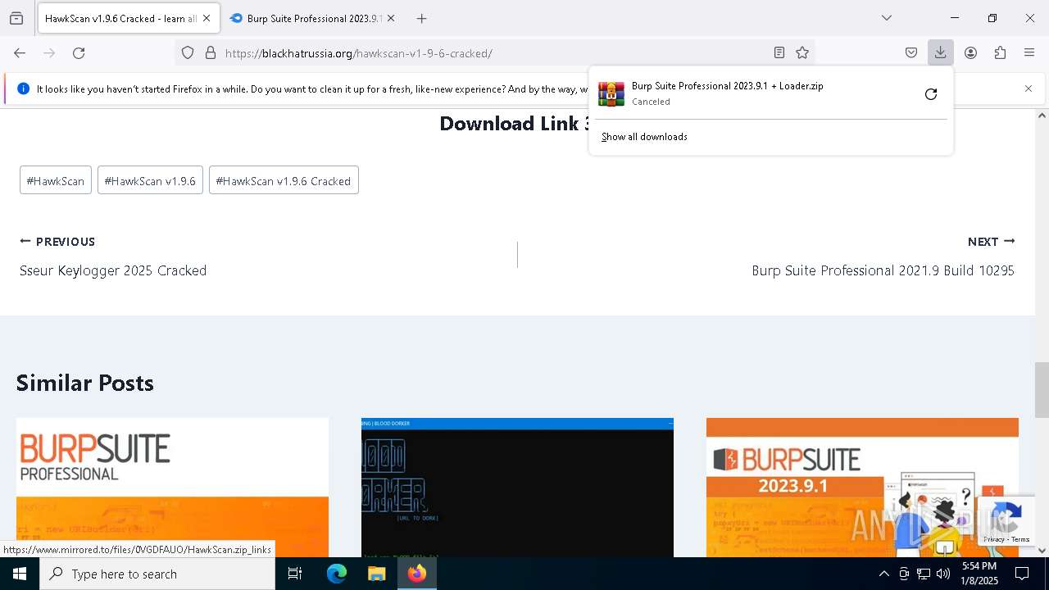Go back to the previous page
This screenshot has width=1049, height=590.
(20, 53)
